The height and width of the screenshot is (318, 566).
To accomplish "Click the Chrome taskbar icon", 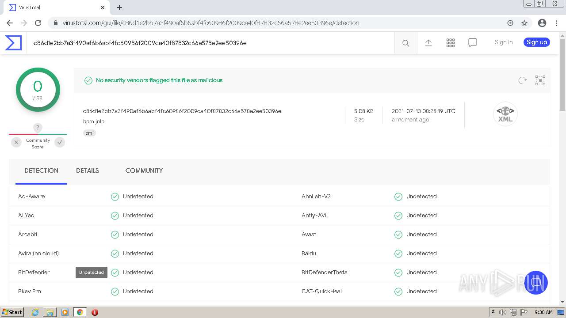I will (x=80, y=312).
